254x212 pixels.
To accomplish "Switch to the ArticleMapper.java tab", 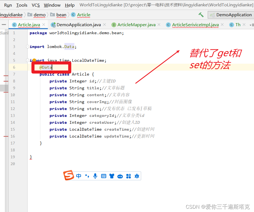I will click(136, 25).
